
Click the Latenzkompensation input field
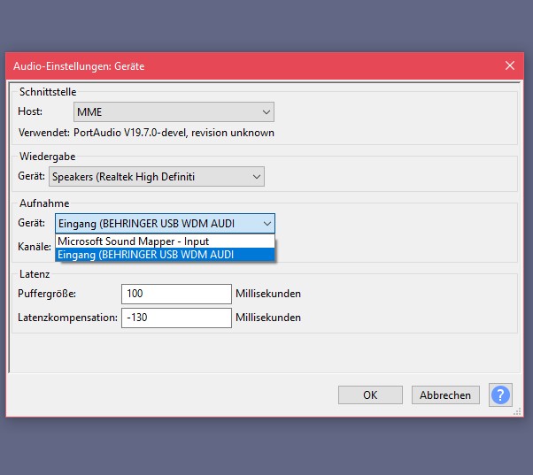pos(176,318)
